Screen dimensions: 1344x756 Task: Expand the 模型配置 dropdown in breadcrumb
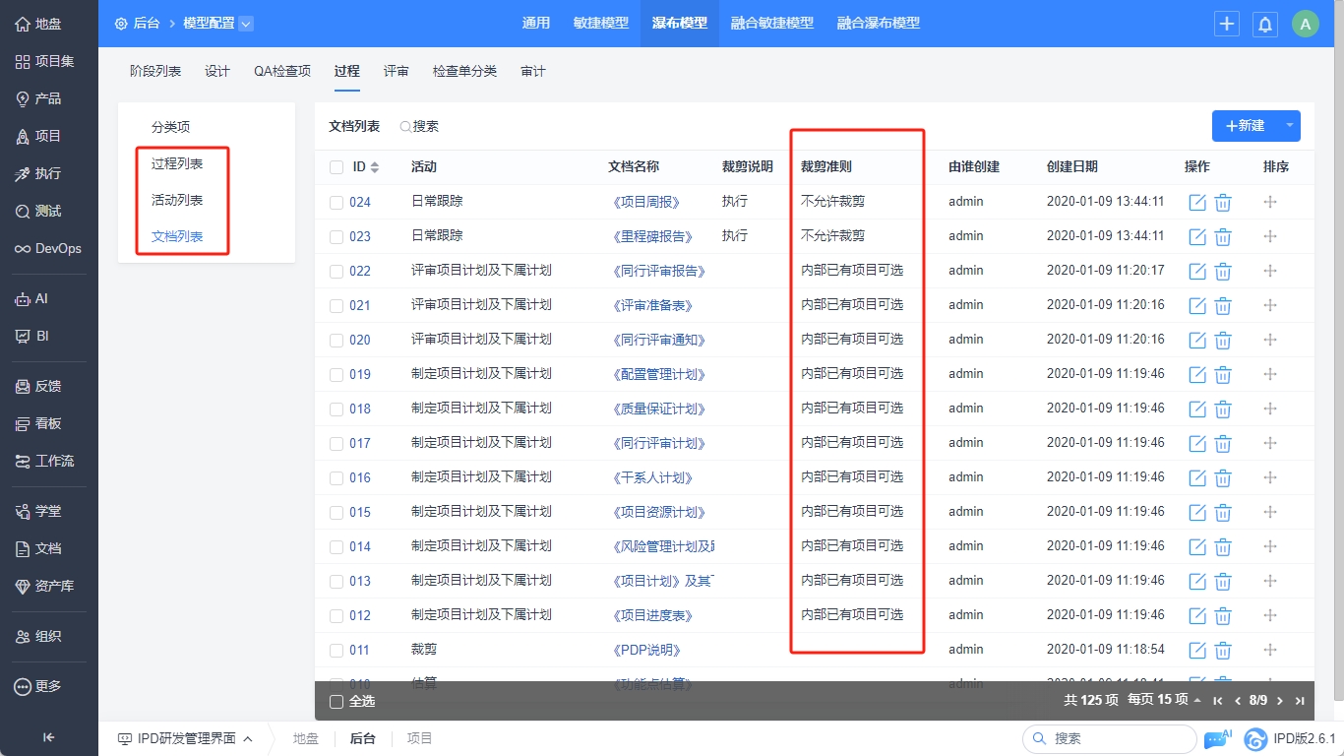click(x=246, y=24)
